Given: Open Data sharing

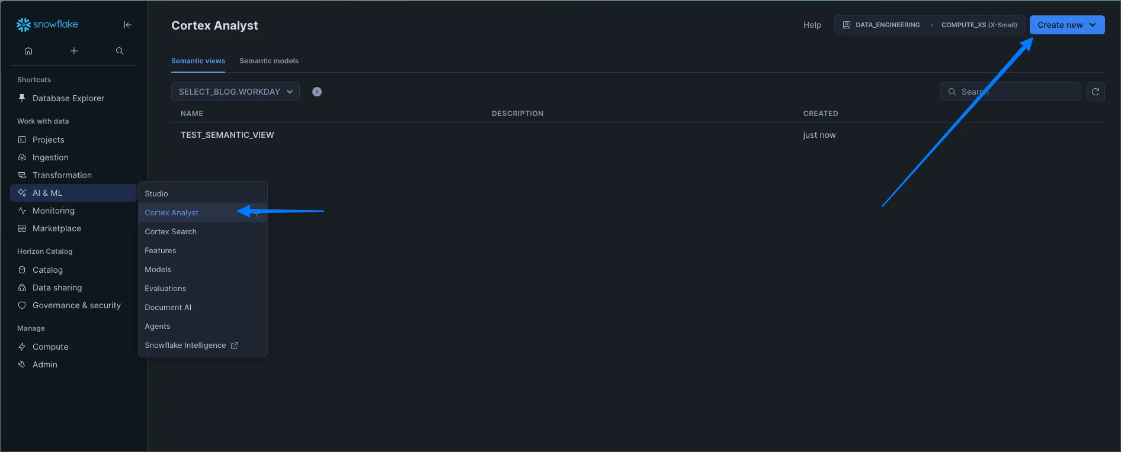Looking at the screenshot, I should (73, 288).
